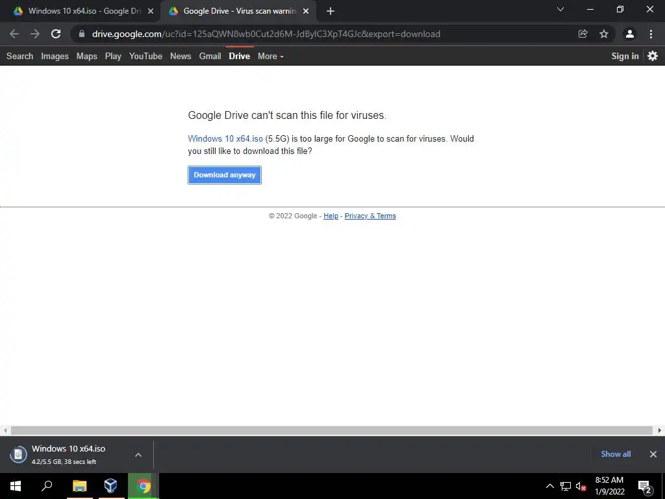
Task: Open the downloading Windows 10 x64.iso item
Action: 68,454
